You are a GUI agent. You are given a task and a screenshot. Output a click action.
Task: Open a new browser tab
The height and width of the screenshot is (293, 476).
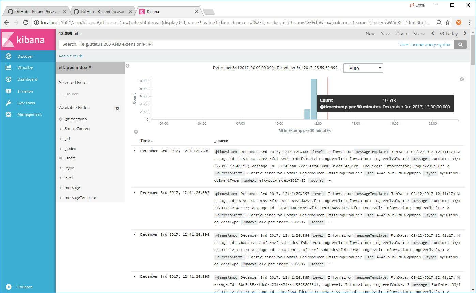coord(209,12)
